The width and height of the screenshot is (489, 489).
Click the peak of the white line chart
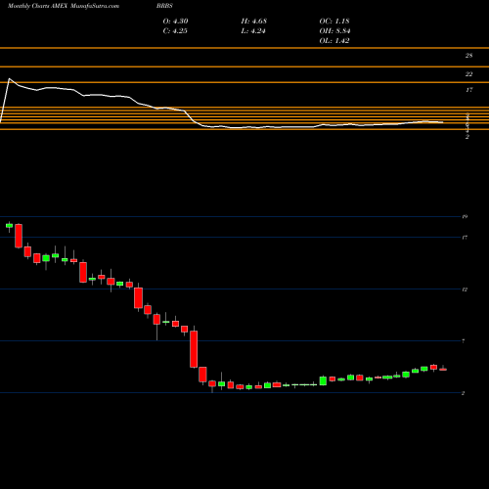click(x=9, y=78)
